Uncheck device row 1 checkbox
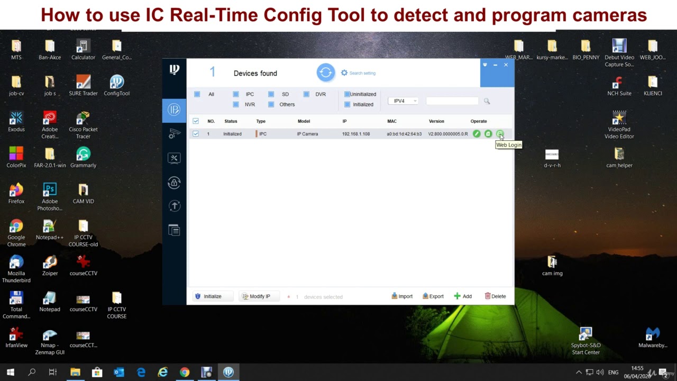Screen dimensions: 677x381 [196, 134]
